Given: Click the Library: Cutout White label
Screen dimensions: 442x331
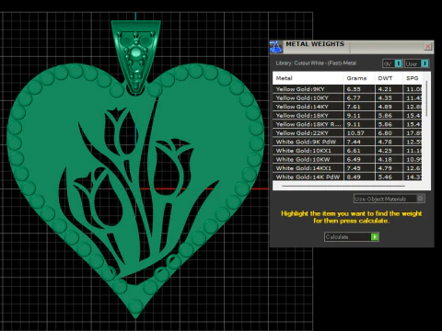Looking at the screenshot, I should (x=316, y=63).
